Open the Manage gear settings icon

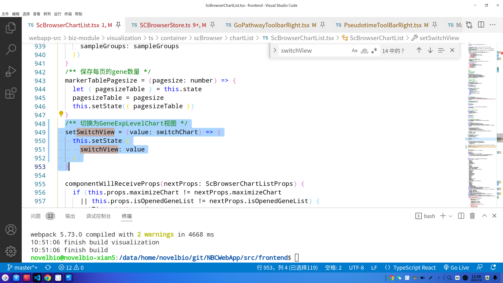11,251
